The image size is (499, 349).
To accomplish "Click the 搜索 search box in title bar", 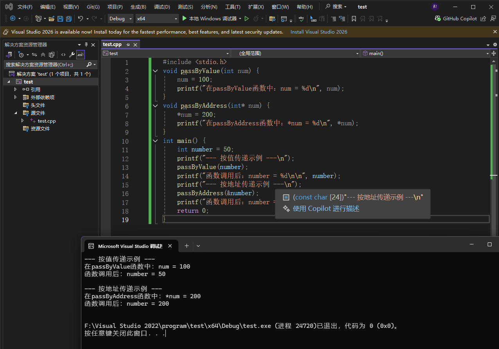I will 336,7.
